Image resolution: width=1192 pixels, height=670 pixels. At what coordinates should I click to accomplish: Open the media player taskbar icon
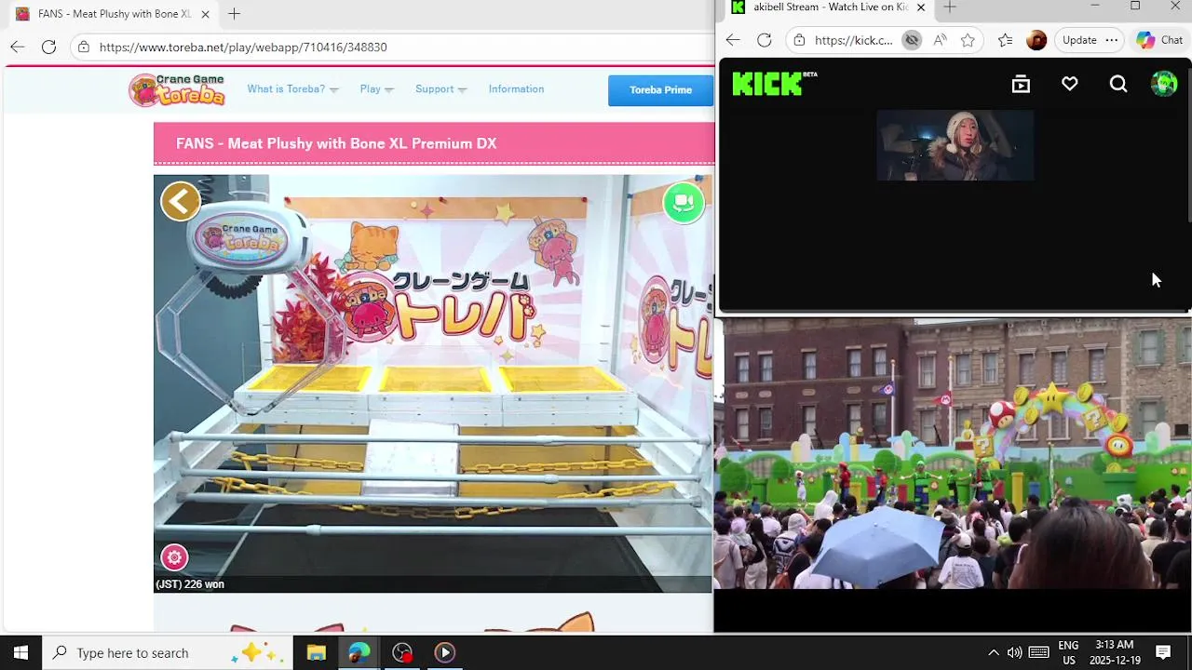[x=445, y=652]
